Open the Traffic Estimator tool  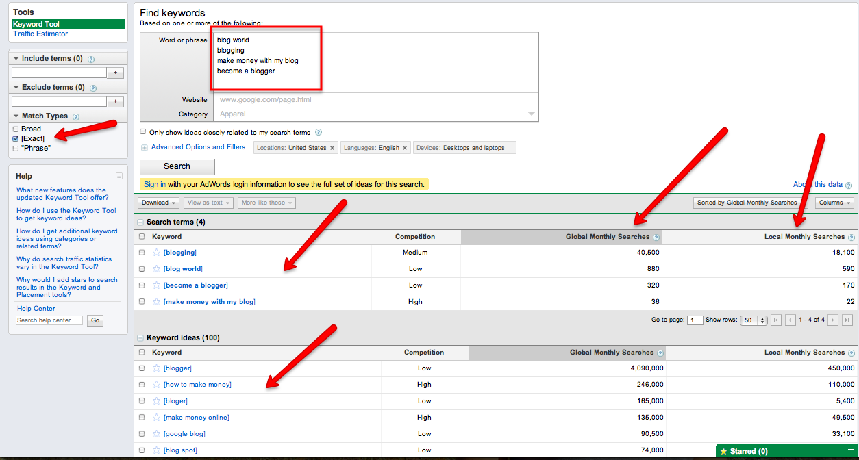40,34
